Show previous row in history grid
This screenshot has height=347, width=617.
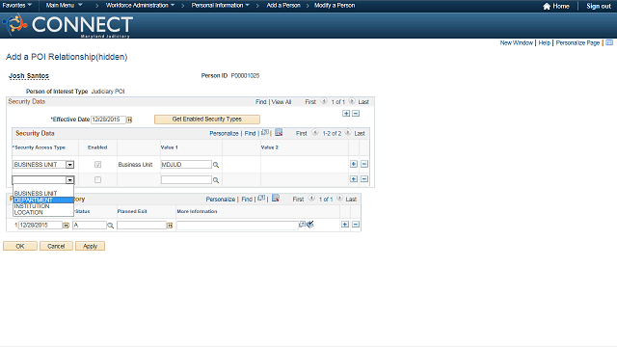tap(311, 199)
